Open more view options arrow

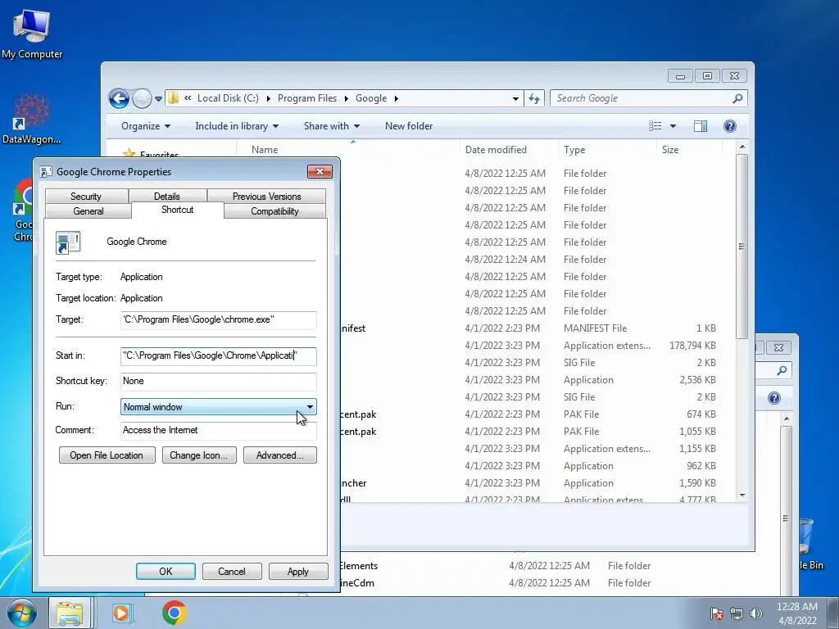(673, 126)
